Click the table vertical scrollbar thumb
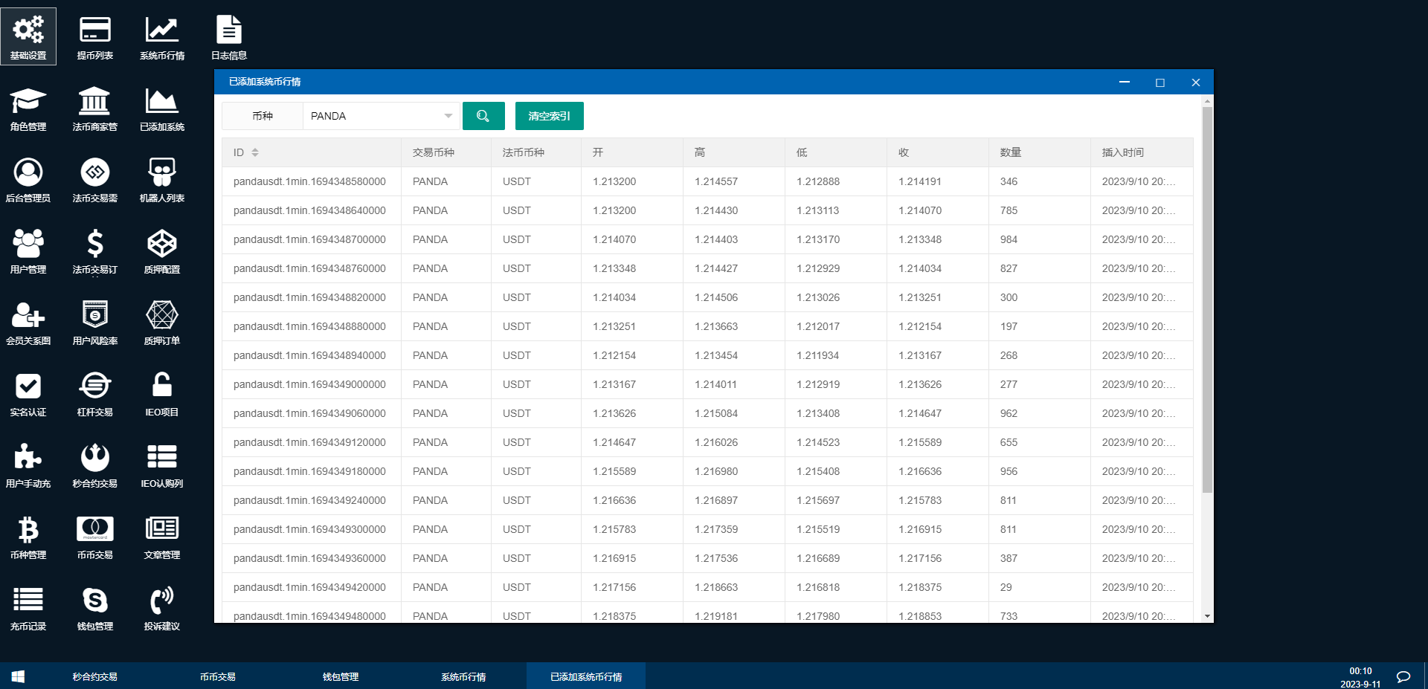This screenshot has width=1428, height=689. coord(1207,297)
